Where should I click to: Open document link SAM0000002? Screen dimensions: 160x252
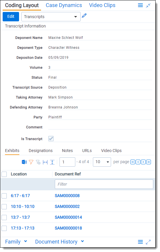pyautogui.click(x=67, y=206)
